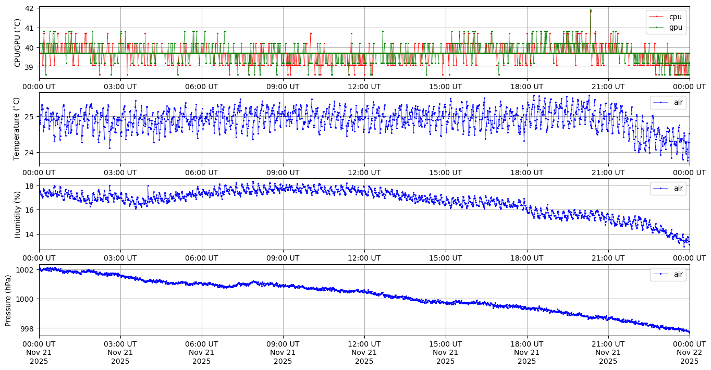Image resolution: width=711 pixels, height=370 pixels.
Task: Click the red cpu legend line marker
Action: pyautogui.click(x=656, y=17)
